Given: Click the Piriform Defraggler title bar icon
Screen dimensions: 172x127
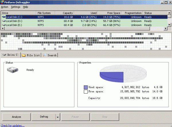Looking at the screenshot, I should (x=2, y=2).
